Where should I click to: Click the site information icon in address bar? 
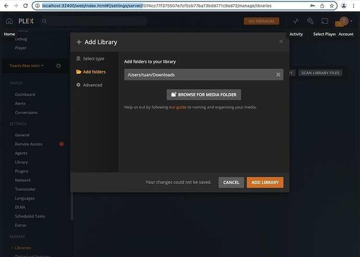point(38,6)
